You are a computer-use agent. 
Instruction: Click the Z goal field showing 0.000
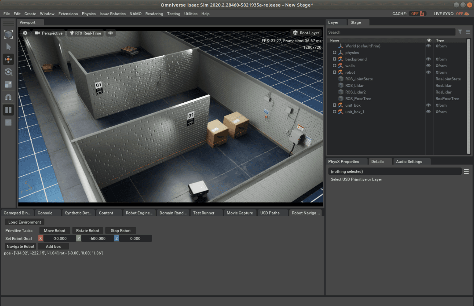[x=135, y=239]
